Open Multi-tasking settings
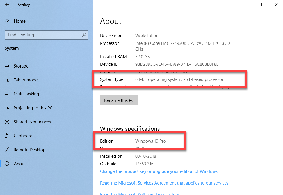This screenshot has height=195, width=283. pos(46,94)
